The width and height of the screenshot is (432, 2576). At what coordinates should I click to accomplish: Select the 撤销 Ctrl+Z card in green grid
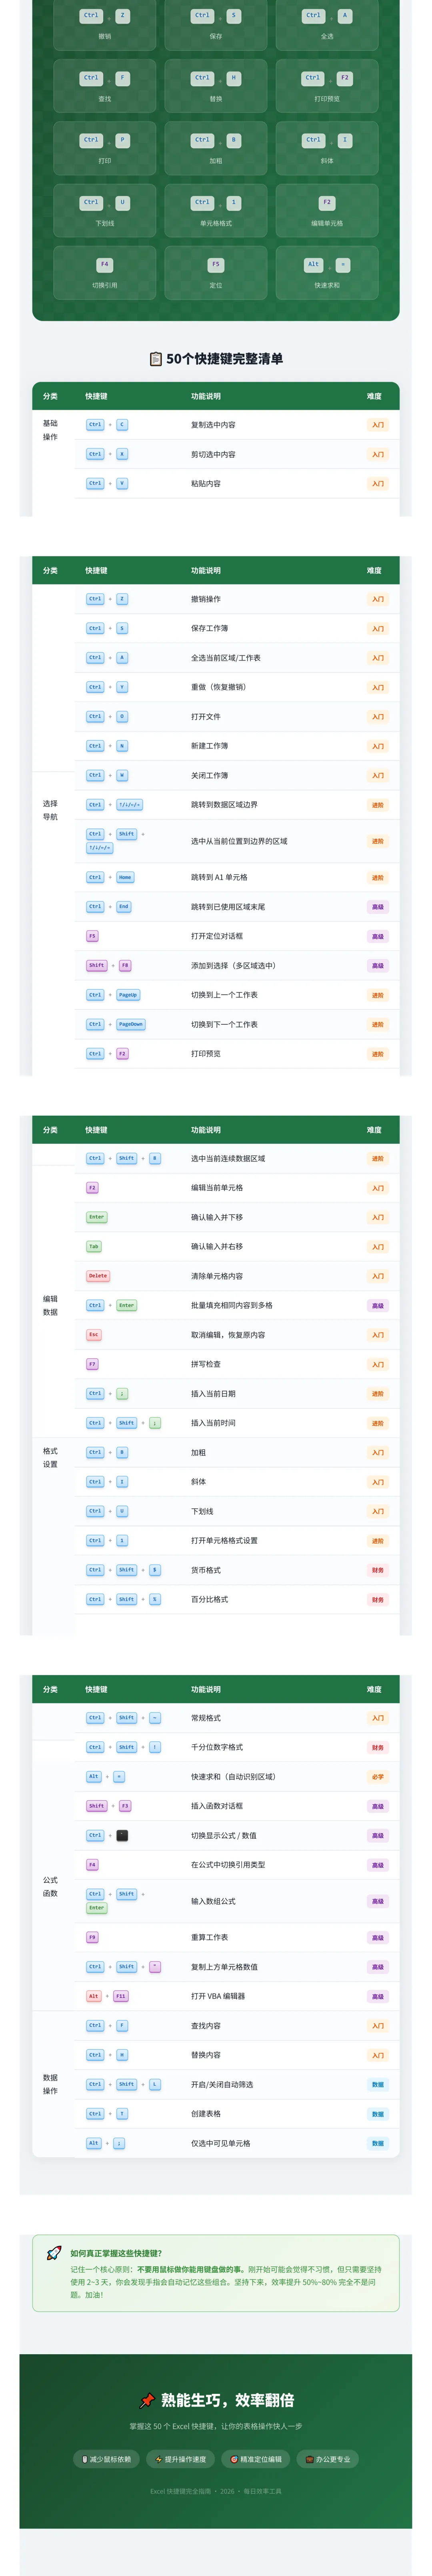(x=105, y=24)
